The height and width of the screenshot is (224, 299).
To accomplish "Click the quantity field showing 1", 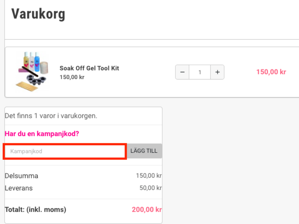I will click(200, 72).
